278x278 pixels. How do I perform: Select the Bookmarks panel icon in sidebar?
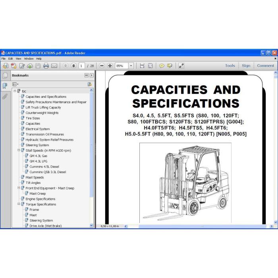[x=5, y=86]
